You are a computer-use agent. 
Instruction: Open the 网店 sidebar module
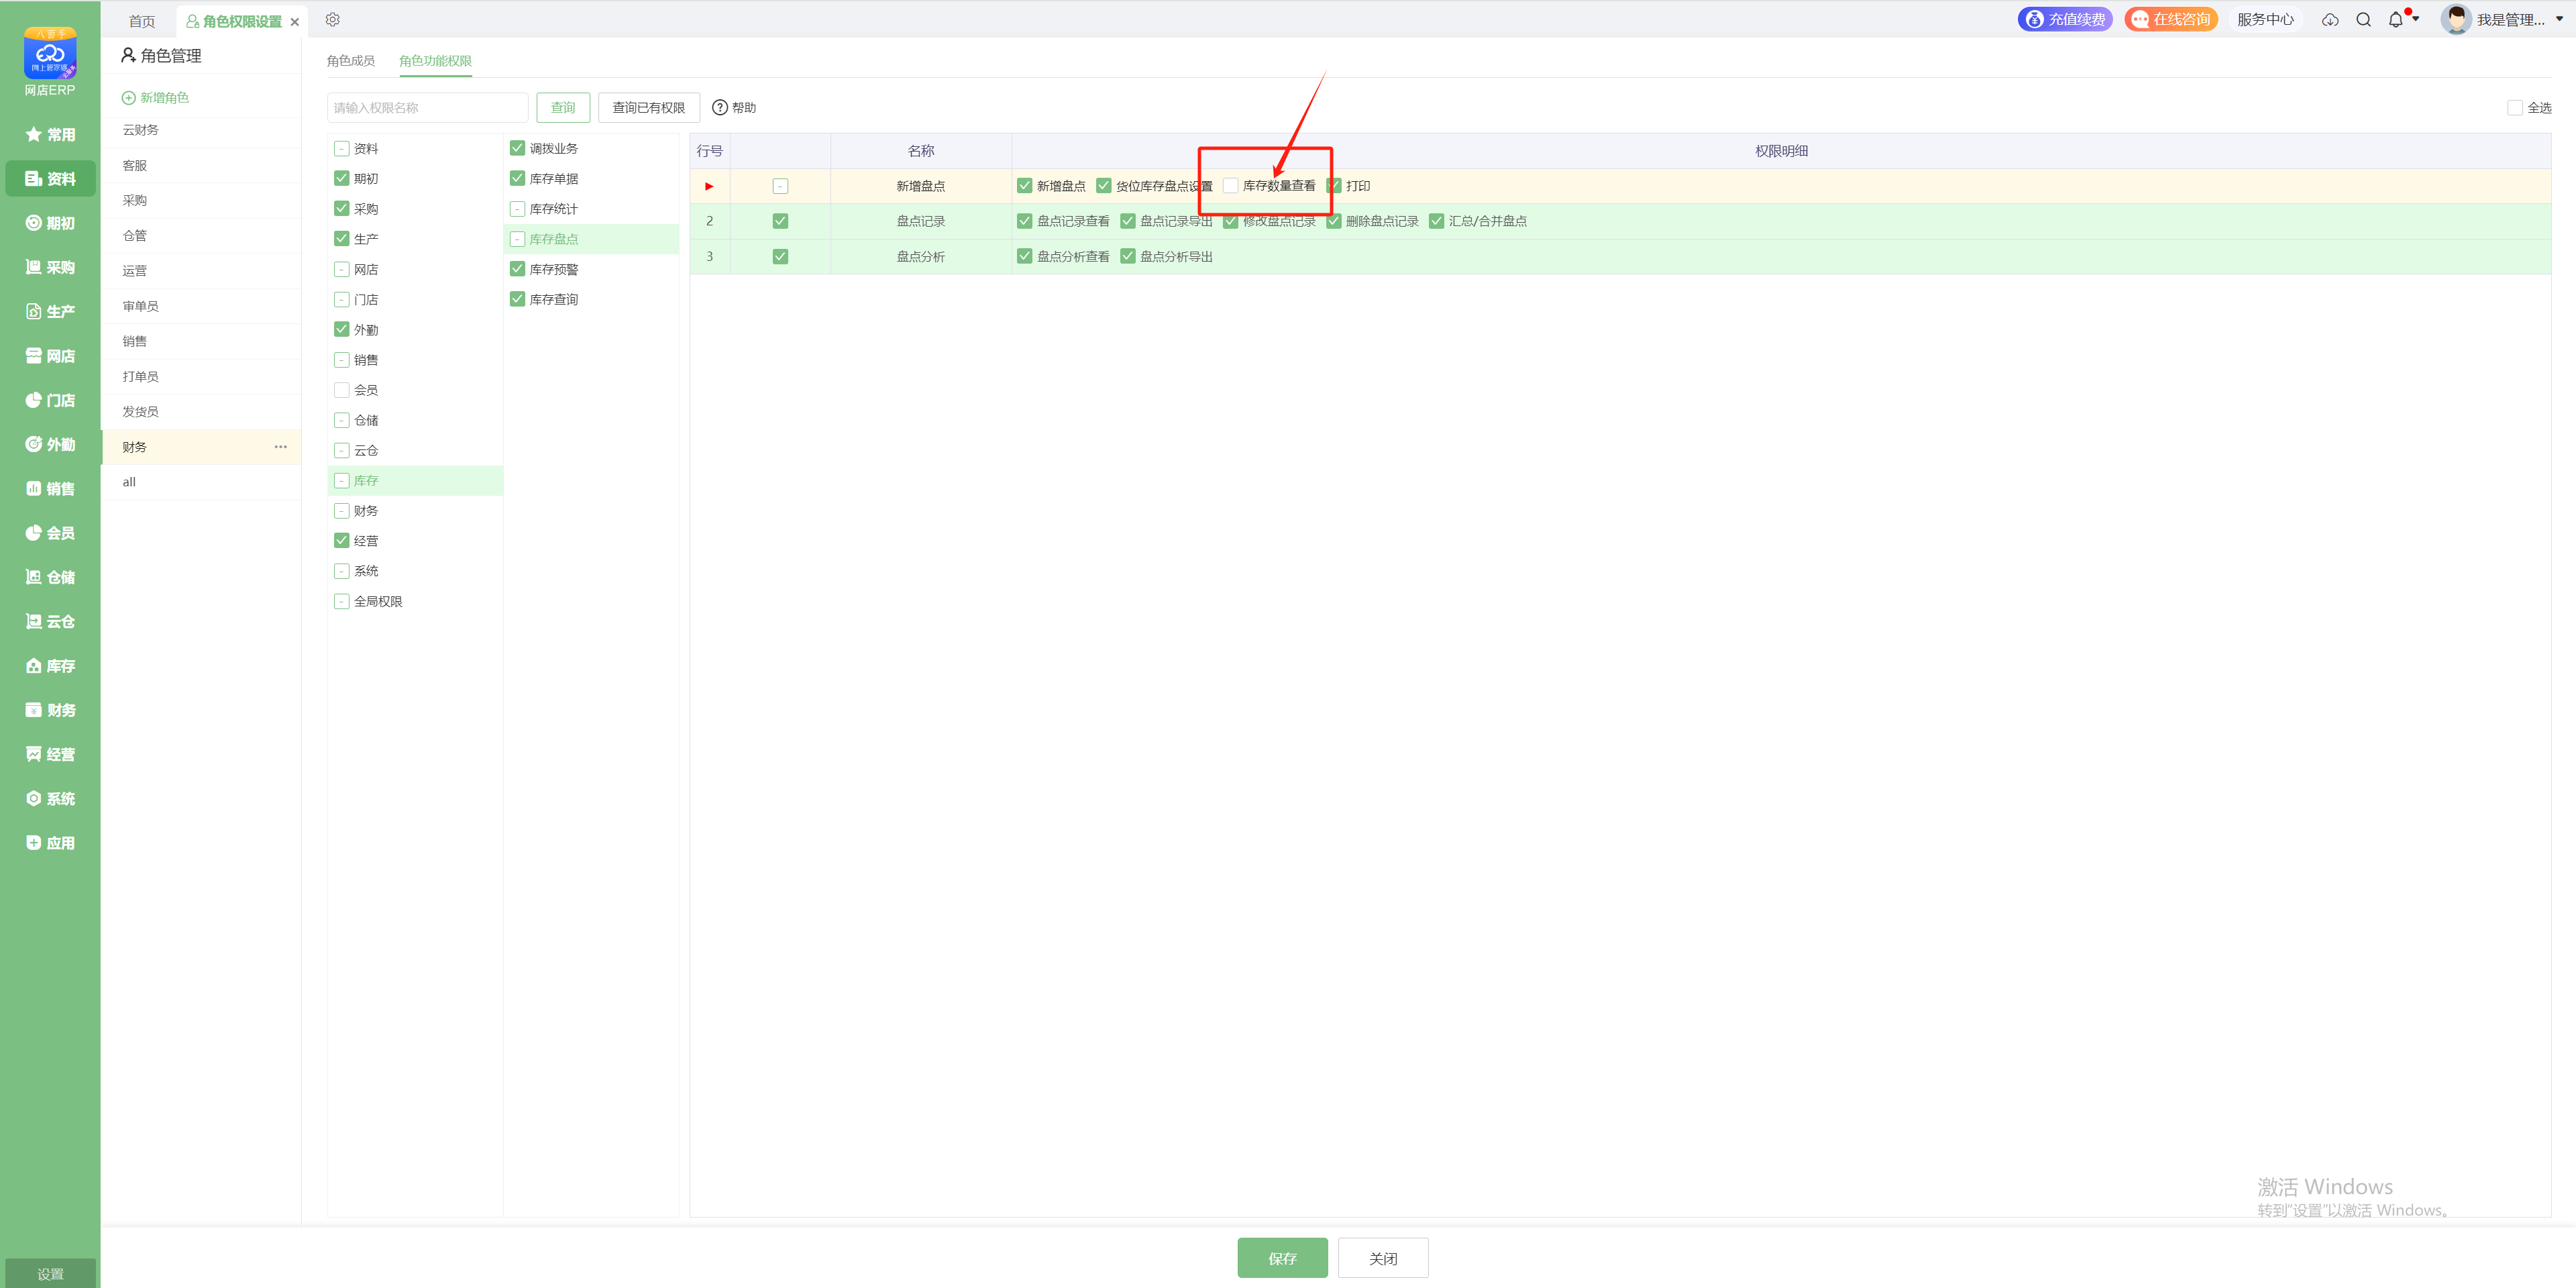click(x=50, y=356)
